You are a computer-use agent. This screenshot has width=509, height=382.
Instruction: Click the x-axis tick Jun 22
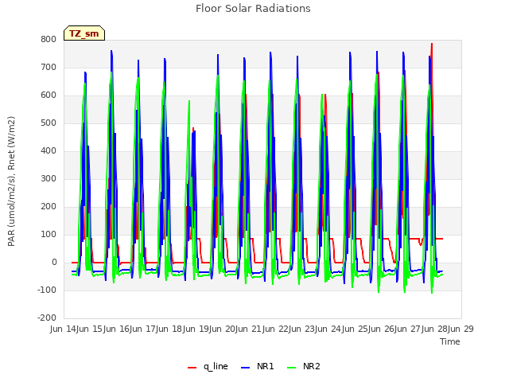[277, 329]
